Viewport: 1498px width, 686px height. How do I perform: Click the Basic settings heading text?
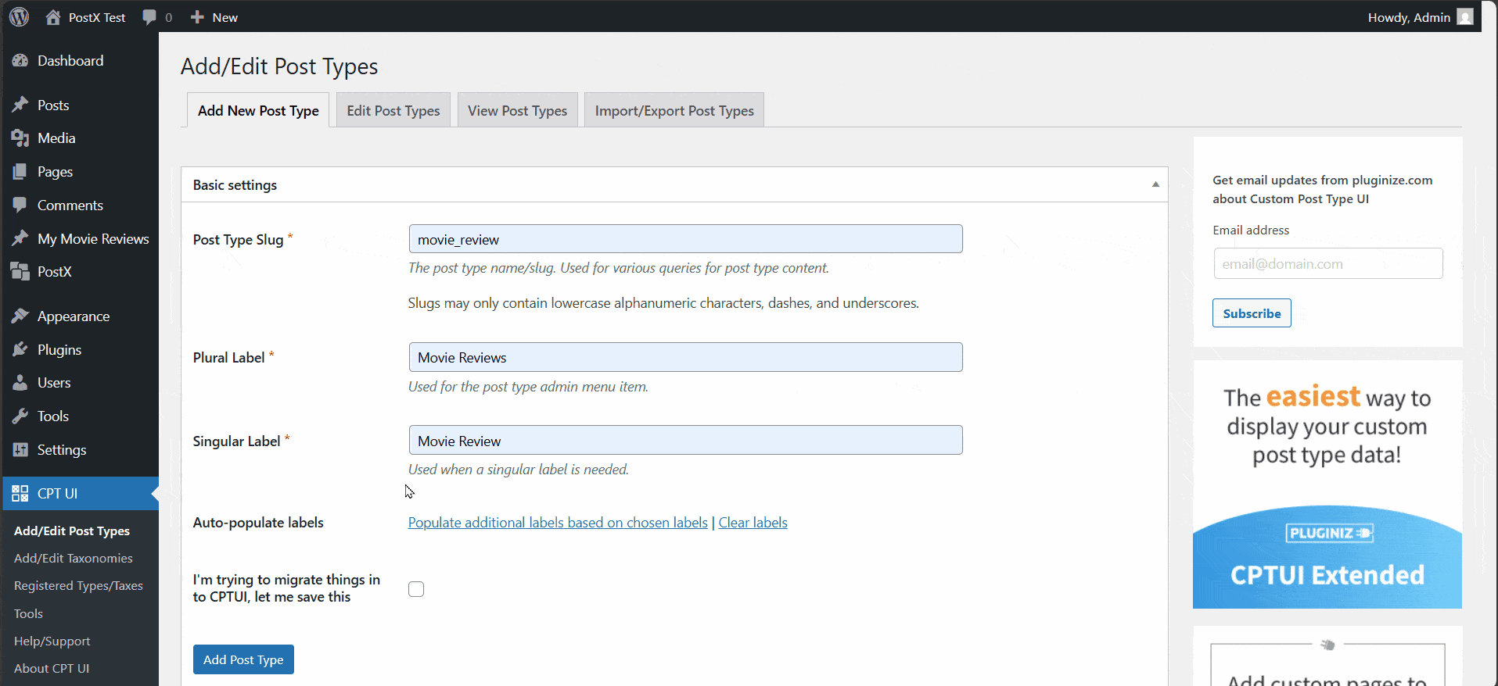tap(235, 185)
